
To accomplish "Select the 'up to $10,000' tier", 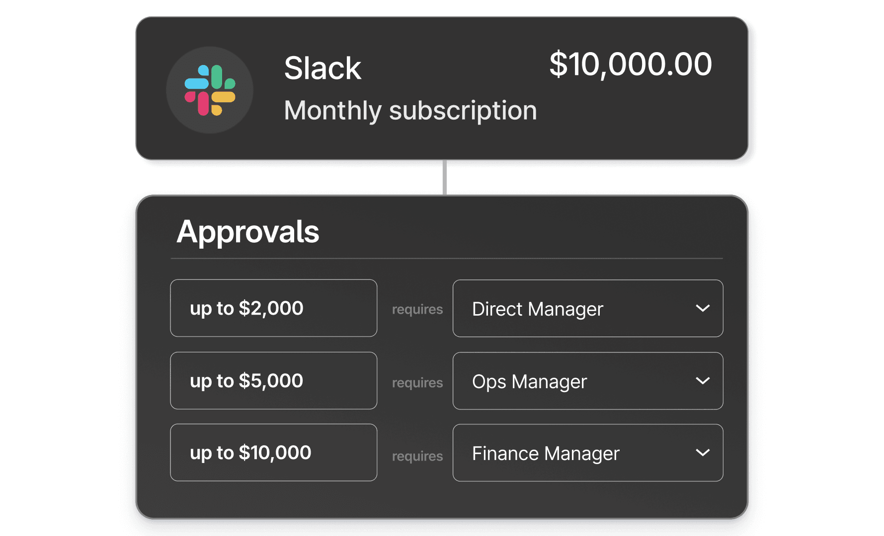I will [x=273, y=453].
